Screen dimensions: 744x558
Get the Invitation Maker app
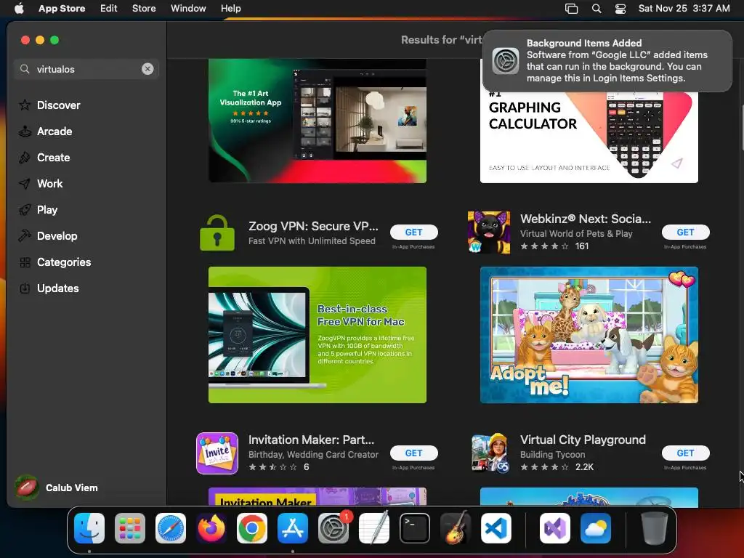413,453
